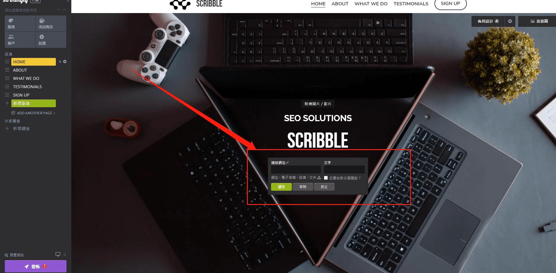Click the purple 發佈 publish button
556x273 pixels.
[36, 266]
